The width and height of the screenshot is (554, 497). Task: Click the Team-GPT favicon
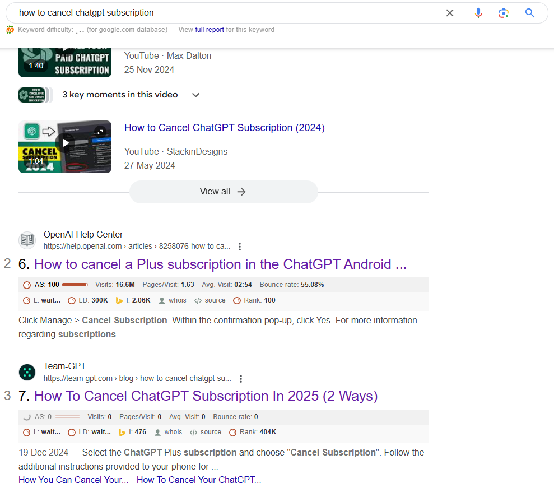tap(27, 372)
